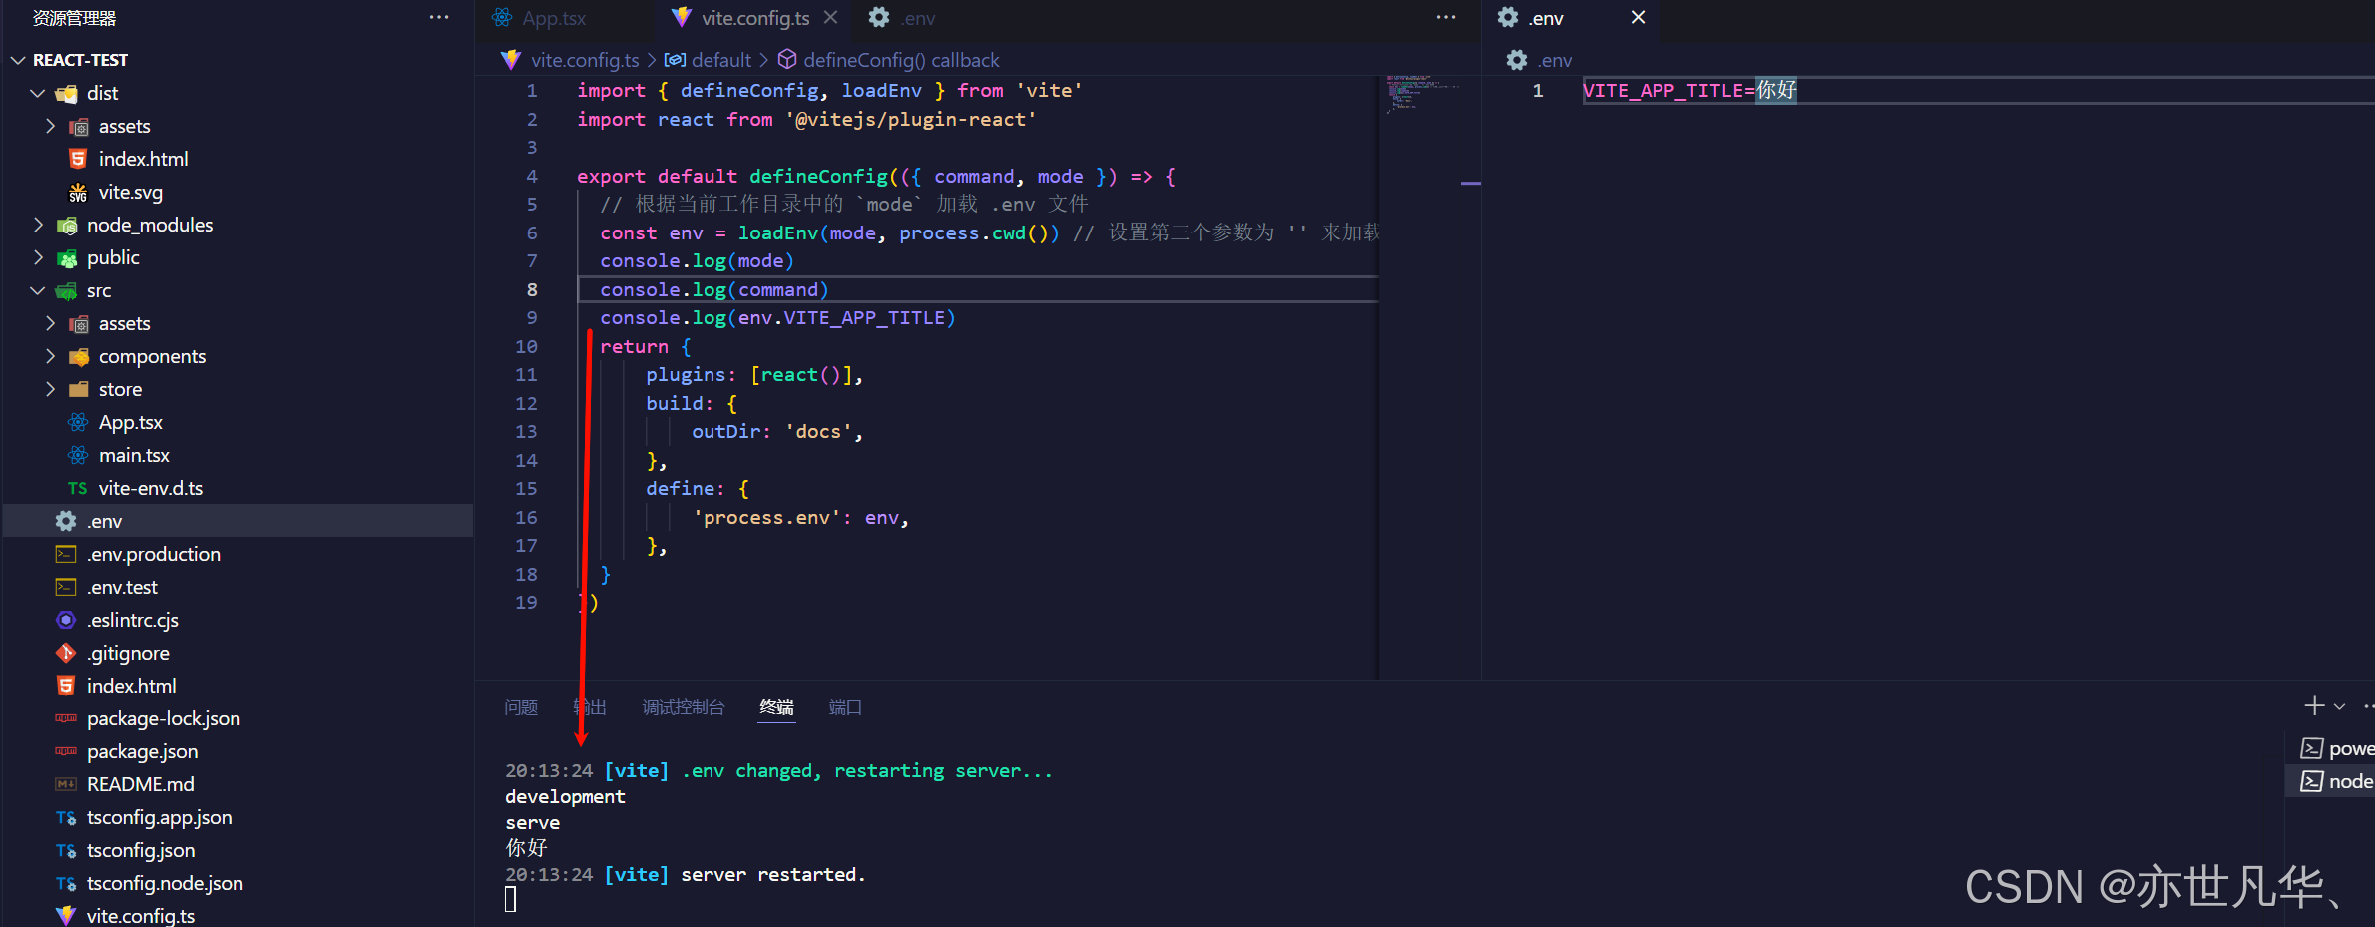Viewport: 2375px width, 927px height.
Task: Click the default breadcrumb item
Action: [720, 60]
